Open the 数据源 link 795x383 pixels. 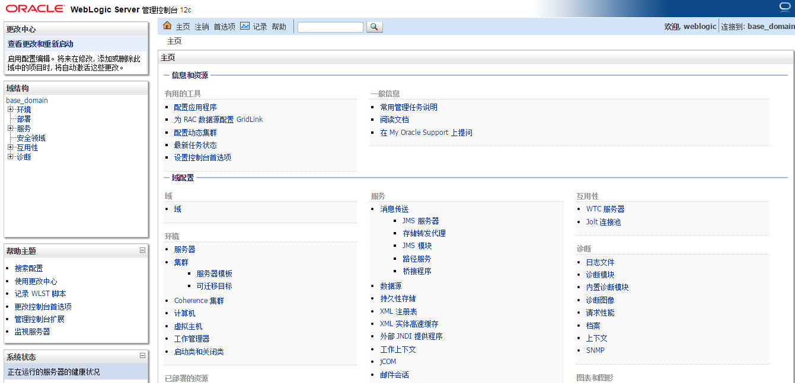(391, 286)
